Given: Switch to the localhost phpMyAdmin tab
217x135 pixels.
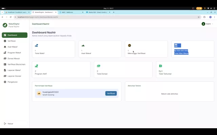Looking at the screenshot, I should (17, 12).
